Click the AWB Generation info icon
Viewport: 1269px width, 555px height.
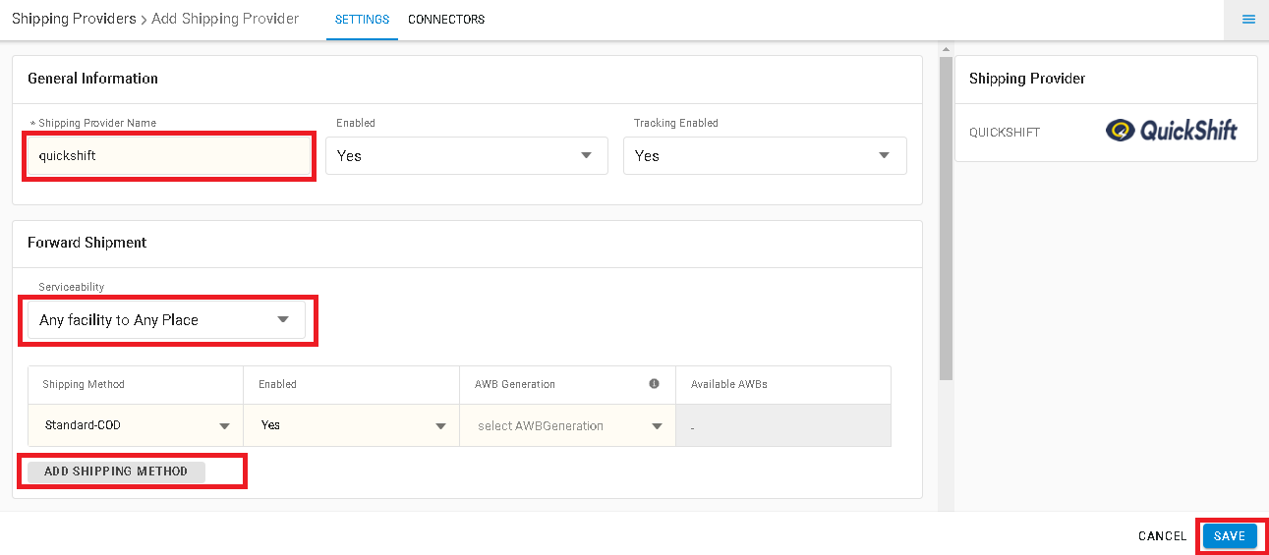click(654, 384)
